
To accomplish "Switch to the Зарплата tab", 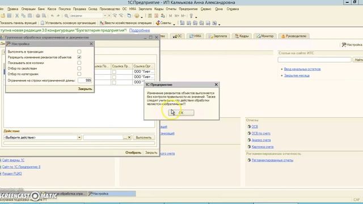I will (x=218, y=36).
